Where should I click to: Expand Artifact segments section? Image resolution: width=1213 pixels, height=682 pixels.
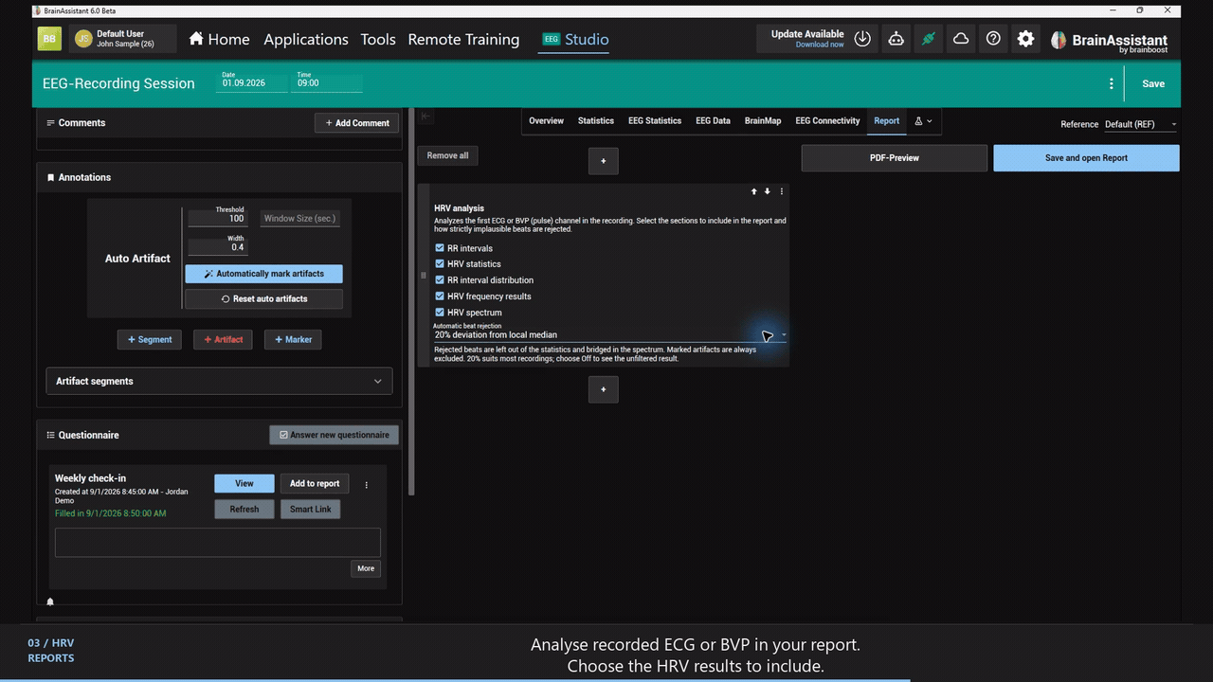pyautogui.click(x=219, y=381)
